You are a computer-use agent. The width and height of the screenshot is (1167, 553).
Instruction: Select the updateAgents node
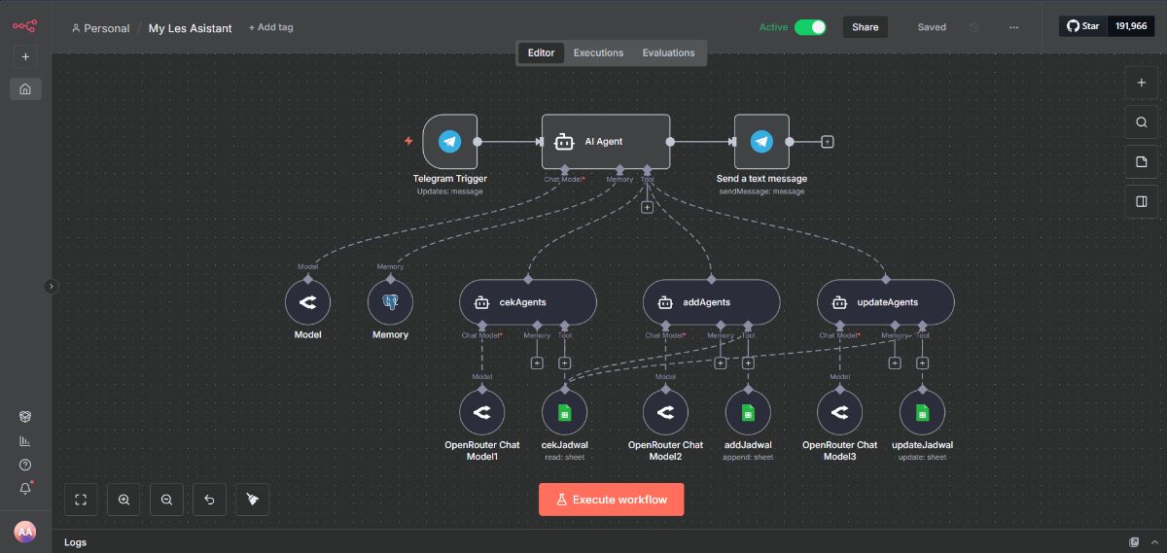(886, 302)
